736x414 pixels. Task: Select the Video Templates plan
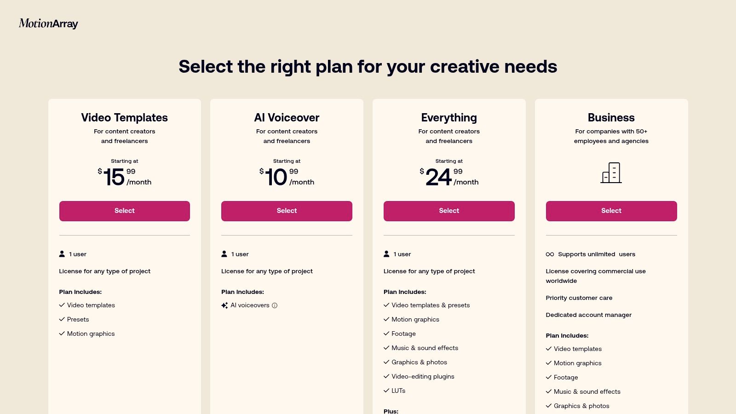coord(125,211)
